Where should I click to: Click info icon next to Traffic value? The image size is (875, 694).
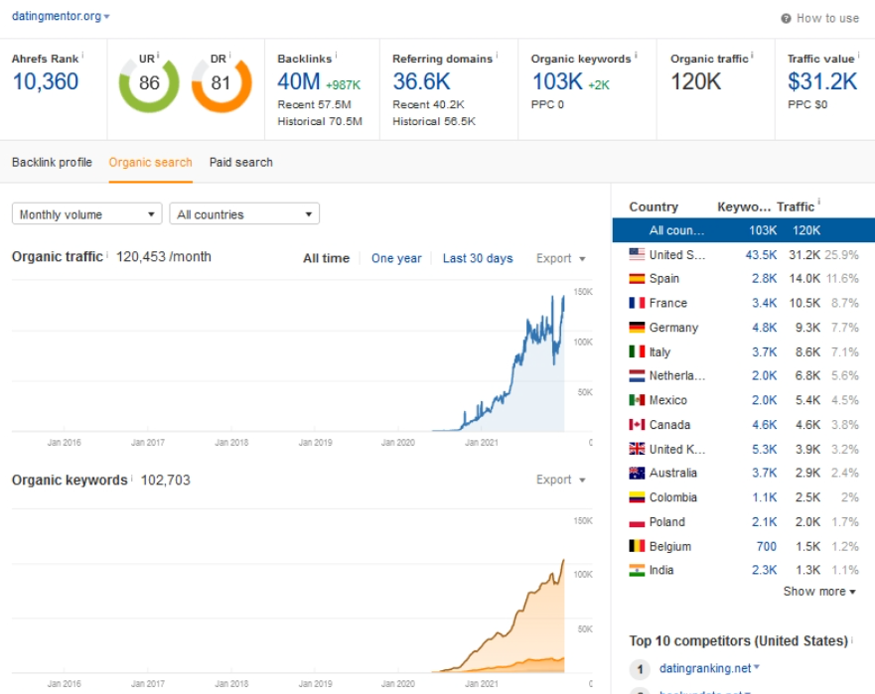point(858,56)
